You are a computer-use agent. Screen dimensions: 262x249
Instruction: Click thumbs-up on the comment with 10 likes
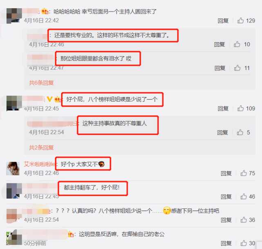237,44
